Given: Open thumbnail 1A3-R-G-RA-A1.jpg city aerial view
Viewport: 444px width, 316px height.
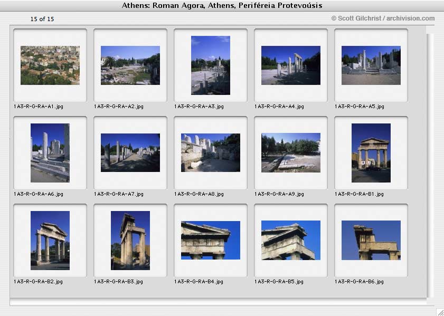Looking at the screenshot, I should pyautogui.click(x=50, y=65).
